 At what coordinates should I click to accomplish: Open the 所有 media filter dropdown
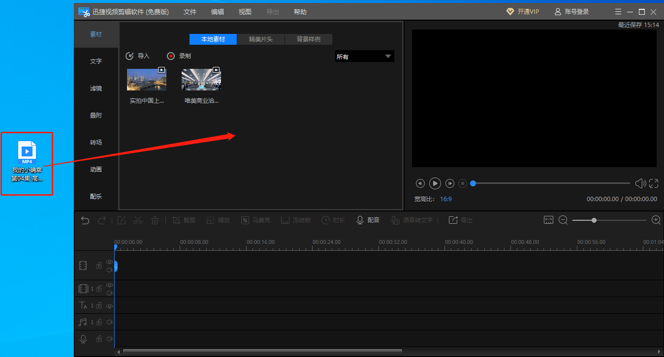(364, 57)
